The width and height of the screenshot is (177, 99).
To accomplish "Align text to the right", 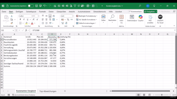I will [x=50, y=20].
